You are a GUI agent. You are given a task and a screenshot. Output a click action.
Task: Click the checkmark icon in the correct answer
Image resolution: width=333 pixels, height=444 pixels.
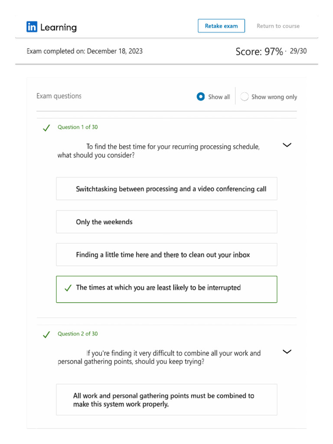(x=68, y=288)
